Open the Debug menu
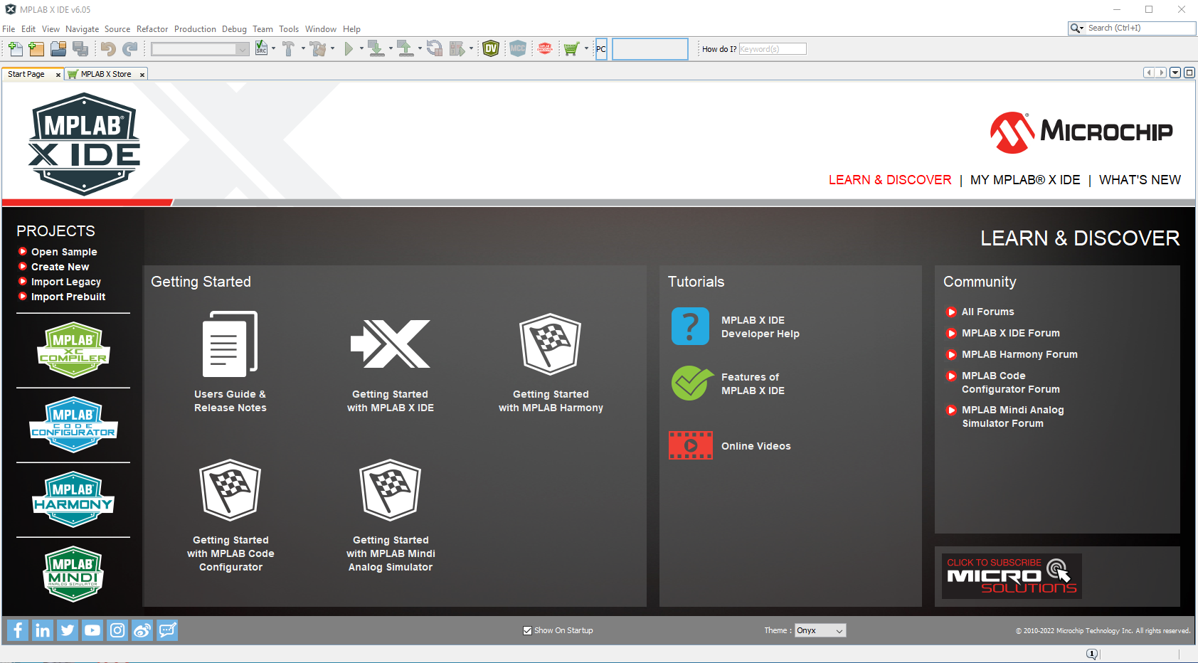Viewport: 1198px width, 663px height. [234, 29]
